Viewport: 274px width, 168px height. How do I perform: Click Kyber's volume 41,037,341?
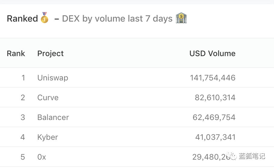pos(215,137)
